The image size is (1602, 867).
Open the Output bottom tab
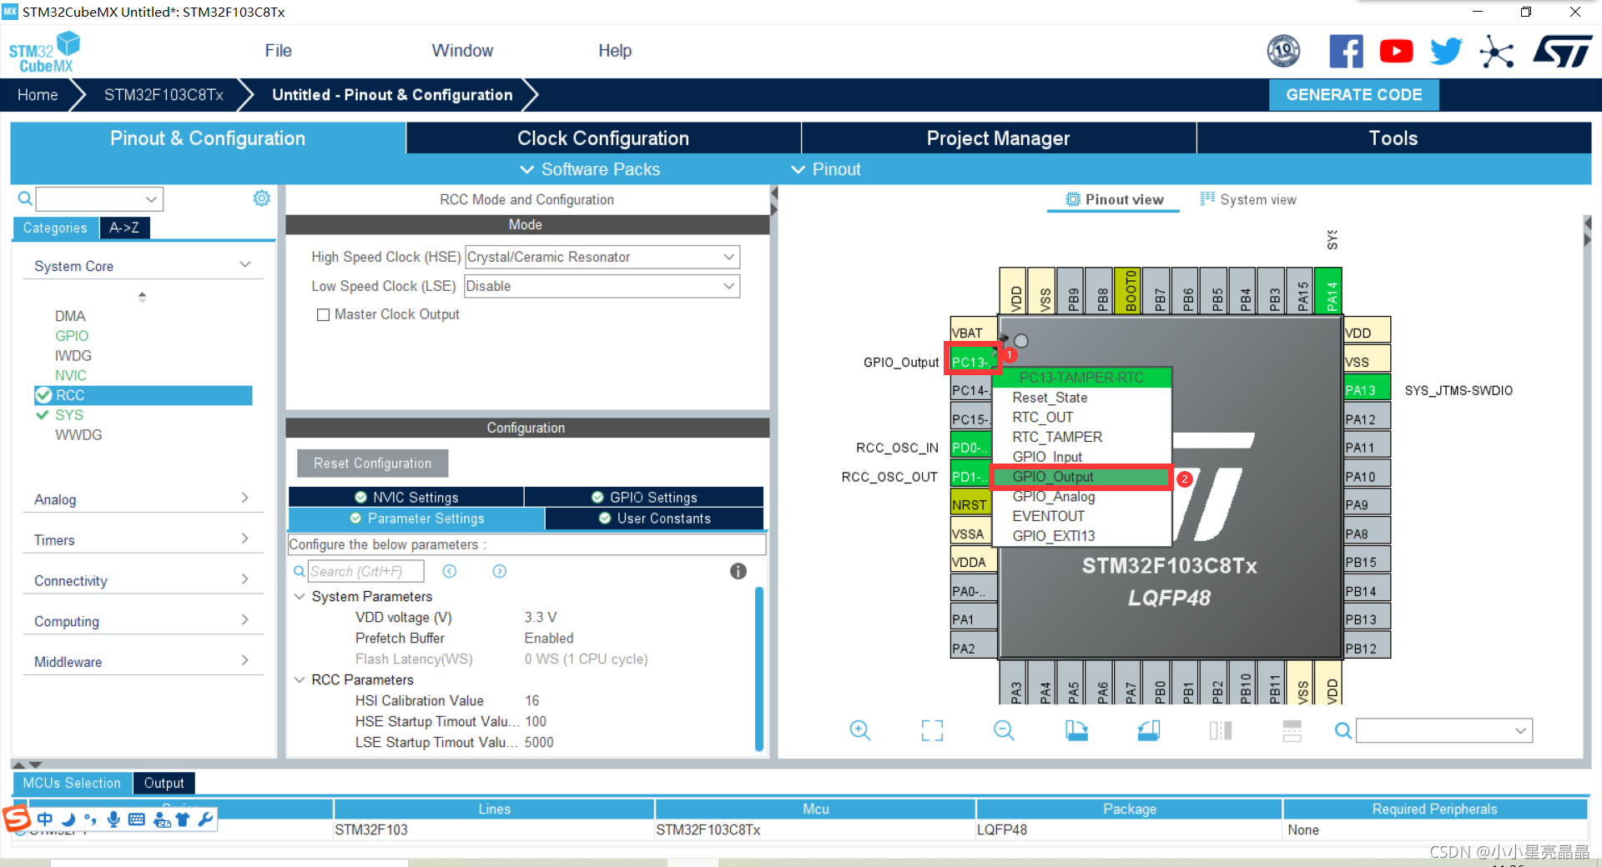coord(164,784)
